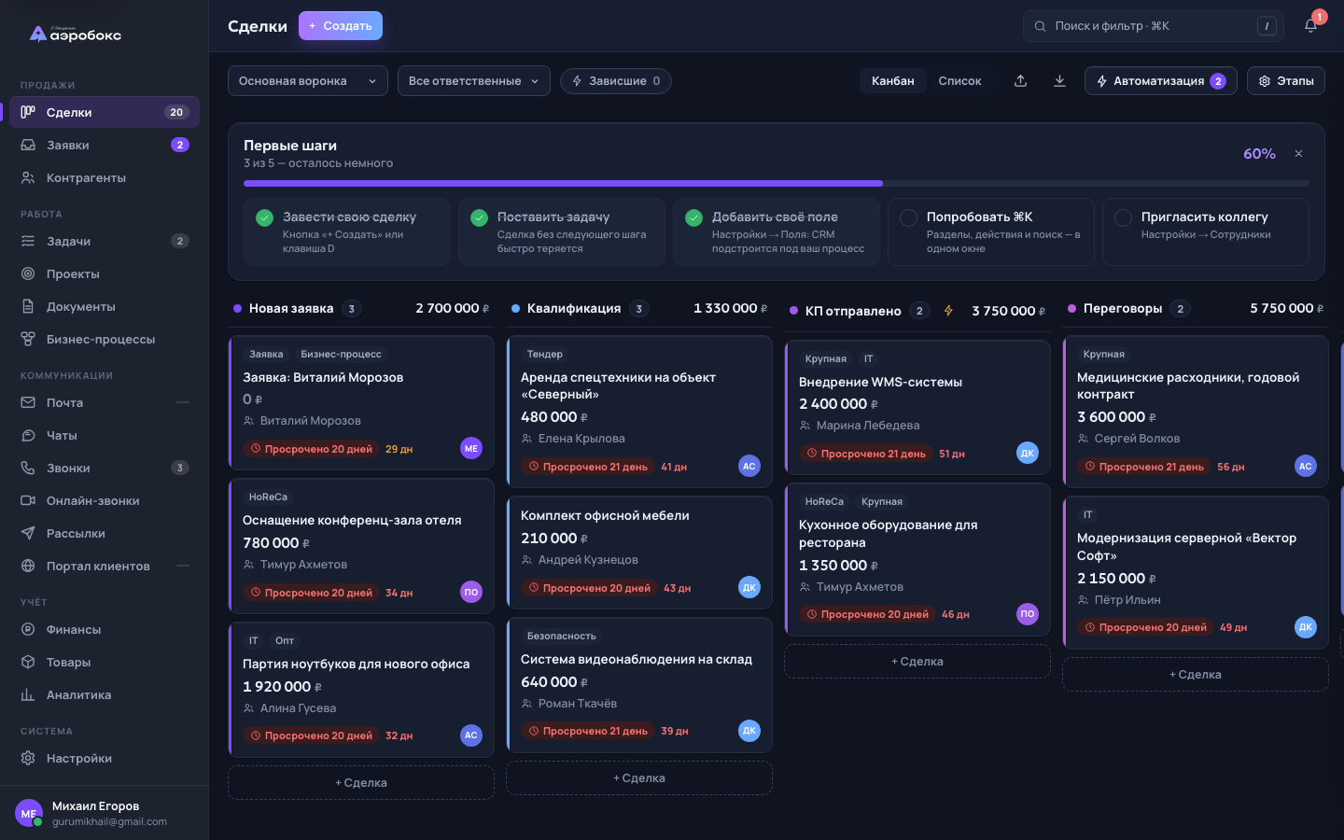Click ДК avatar on Модернизация серверной card
1344x840 pixels.
[1306, 627]
